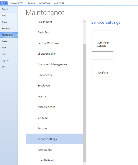138x165 pixels.
Task: Choose Accounts in the sidebar
Action: pos(9,28)
